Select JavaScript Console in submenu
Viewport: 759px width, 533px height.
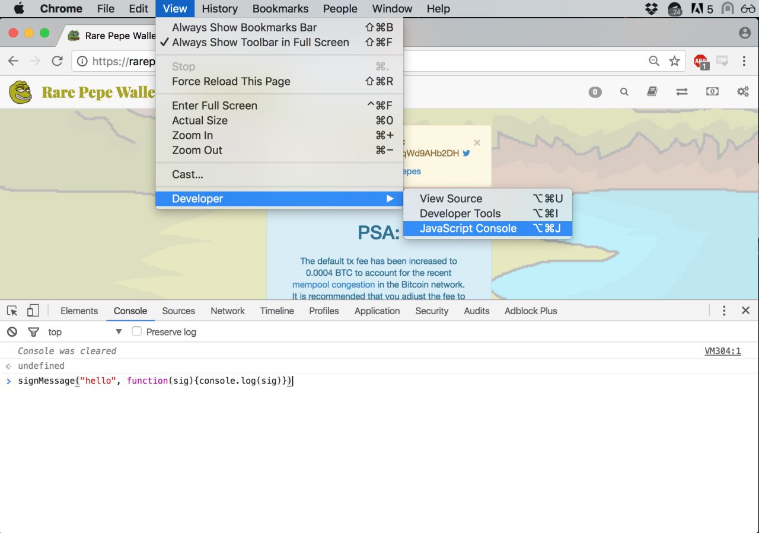pos(487,228)
